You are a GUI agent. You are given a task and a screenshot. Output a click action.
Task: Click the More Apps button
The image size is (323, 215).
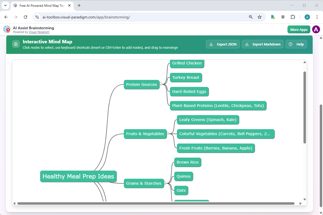[299, 29]
